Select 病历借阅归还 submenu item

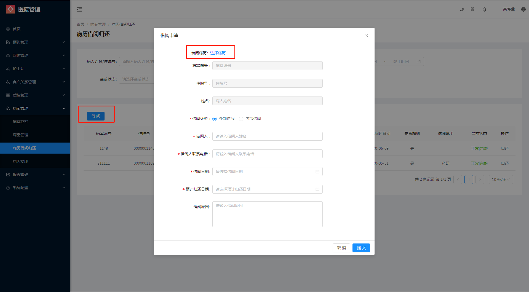pos(35,148)
